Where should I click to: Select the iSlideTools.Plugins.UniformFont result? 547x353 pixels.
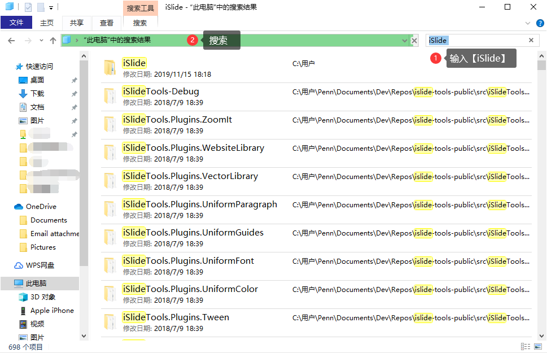click(316, 267)
